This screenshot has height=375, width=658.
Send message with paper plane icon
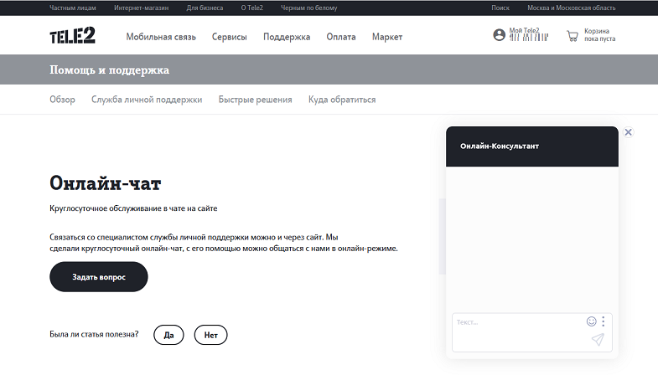pos(598,339)
